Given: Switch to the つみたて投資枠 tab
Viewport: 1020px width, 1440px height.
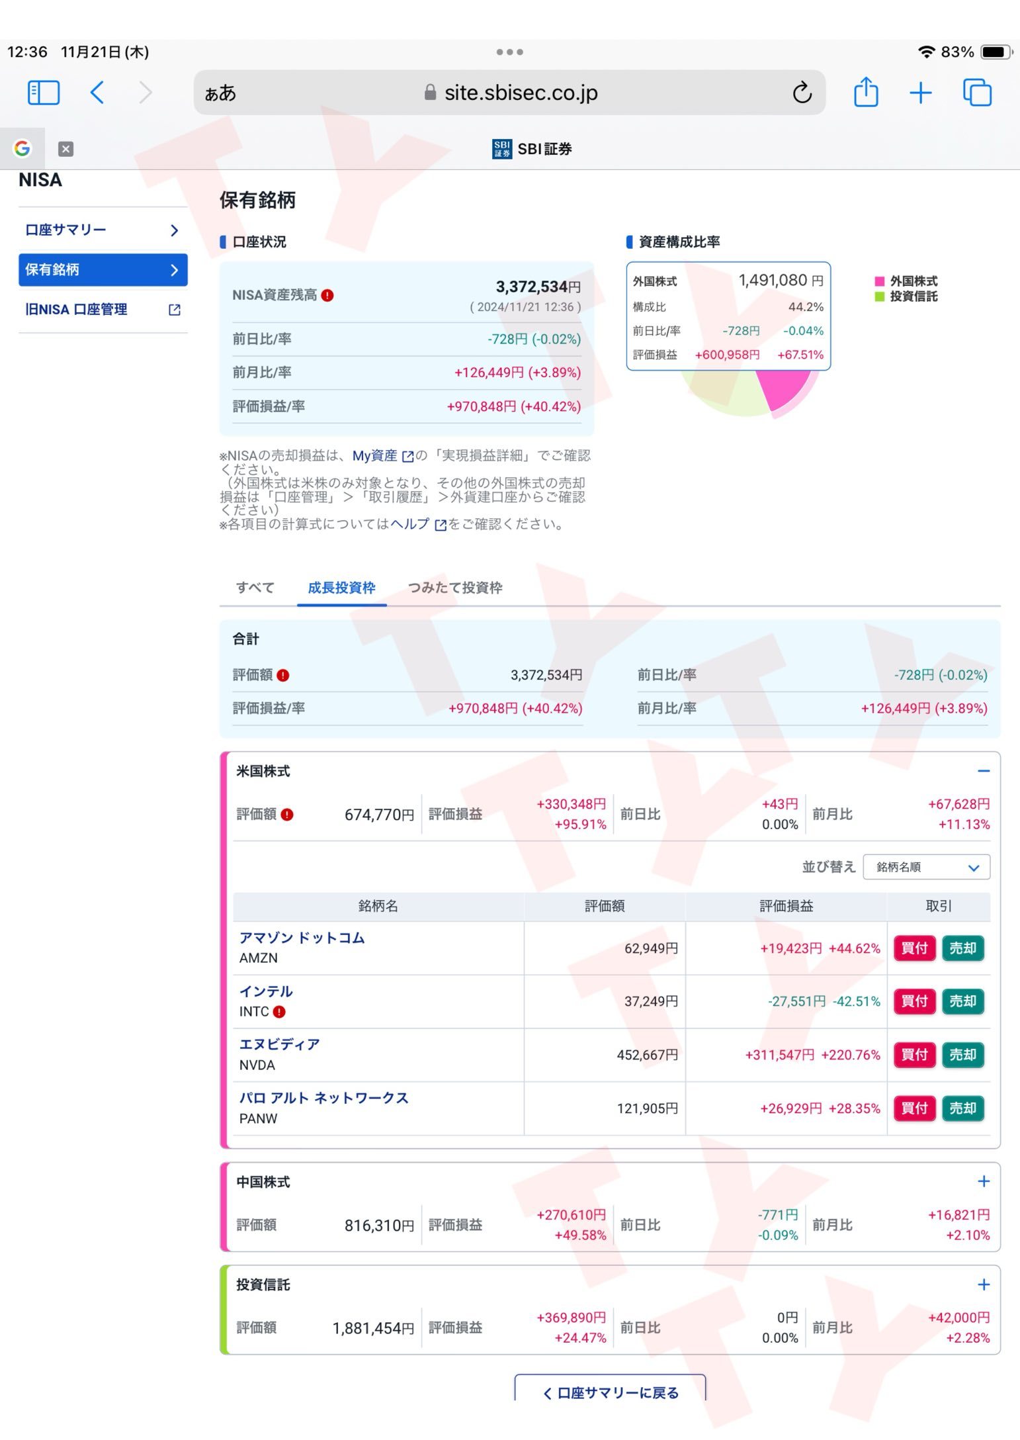Looking at the screenshot, I should click(x=455, y=587).
